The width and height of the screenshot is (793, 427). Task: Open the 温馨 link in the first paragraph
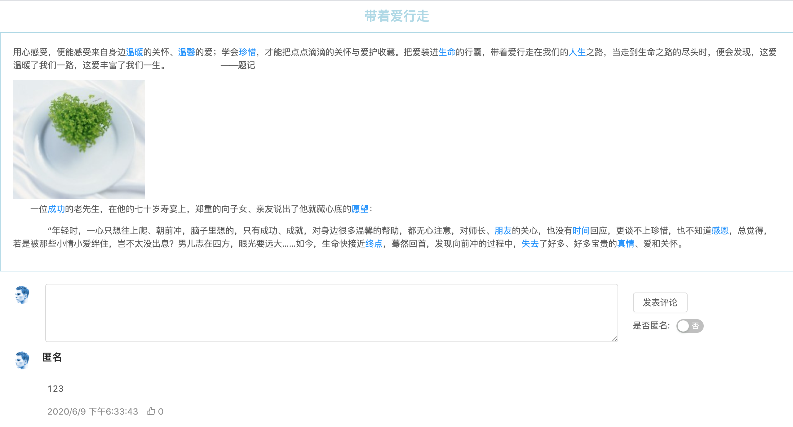tap(187, 52)
